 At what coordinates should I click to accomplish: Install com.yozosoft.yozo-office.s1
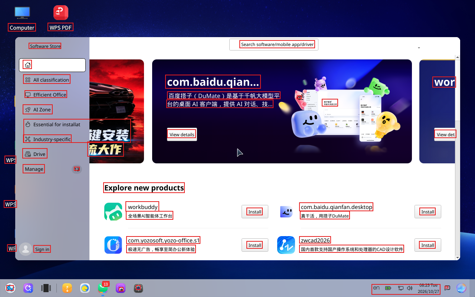click(255, 245)
